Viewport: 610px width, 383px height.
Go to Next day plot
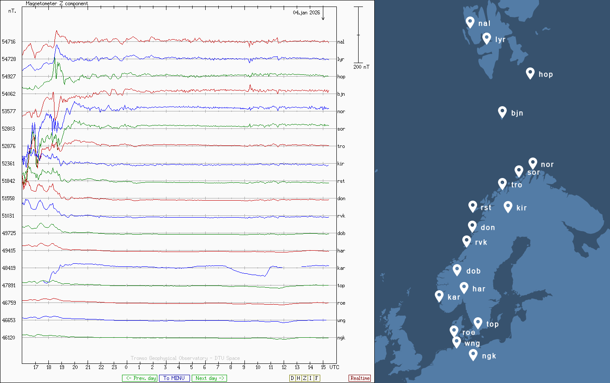click(x=209, y=378)
